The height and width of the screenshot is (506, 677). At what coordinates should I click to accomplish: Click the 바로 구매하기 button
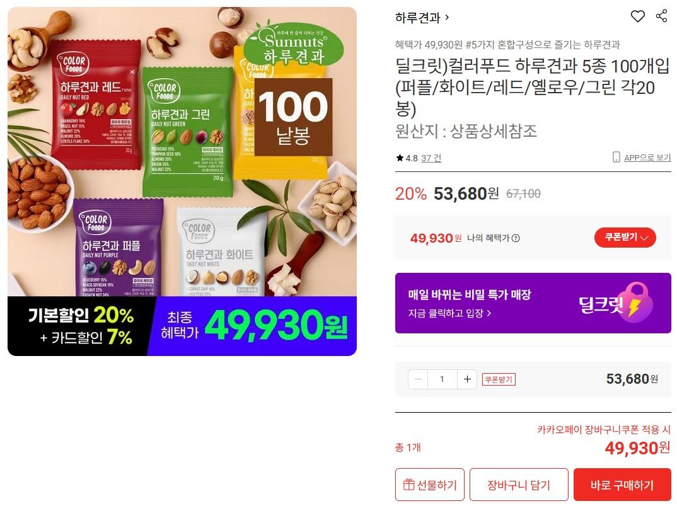point(622,485)
